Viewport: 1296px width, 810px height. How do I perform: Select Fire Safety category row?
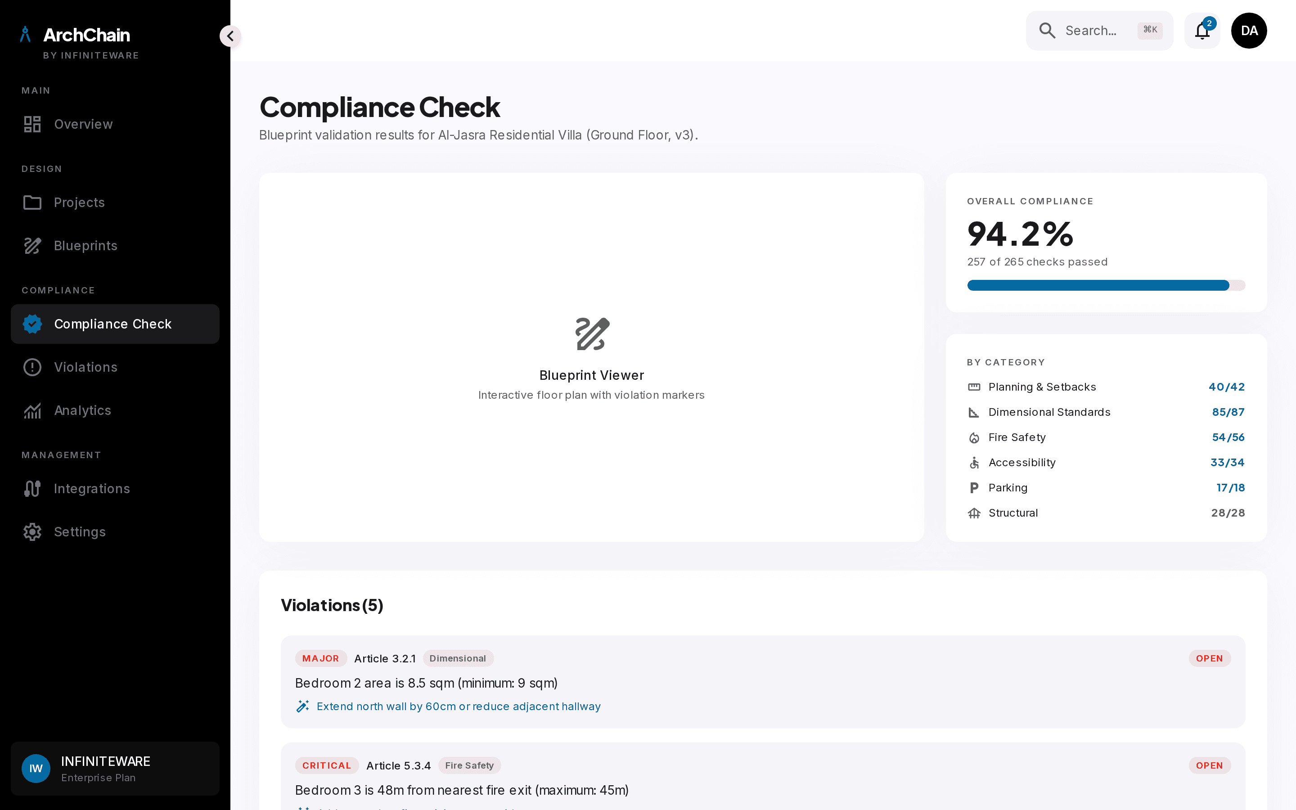coord(1106,437)
